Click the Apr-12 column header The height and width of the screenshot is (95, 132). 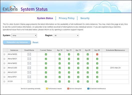coord(59,50)
